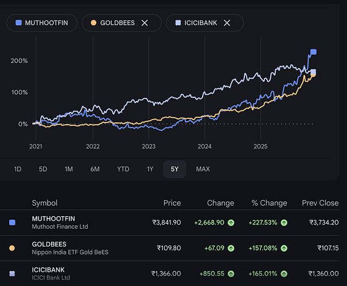Switch chart range to YTD
347x286 pixels.
coord(123,169)
